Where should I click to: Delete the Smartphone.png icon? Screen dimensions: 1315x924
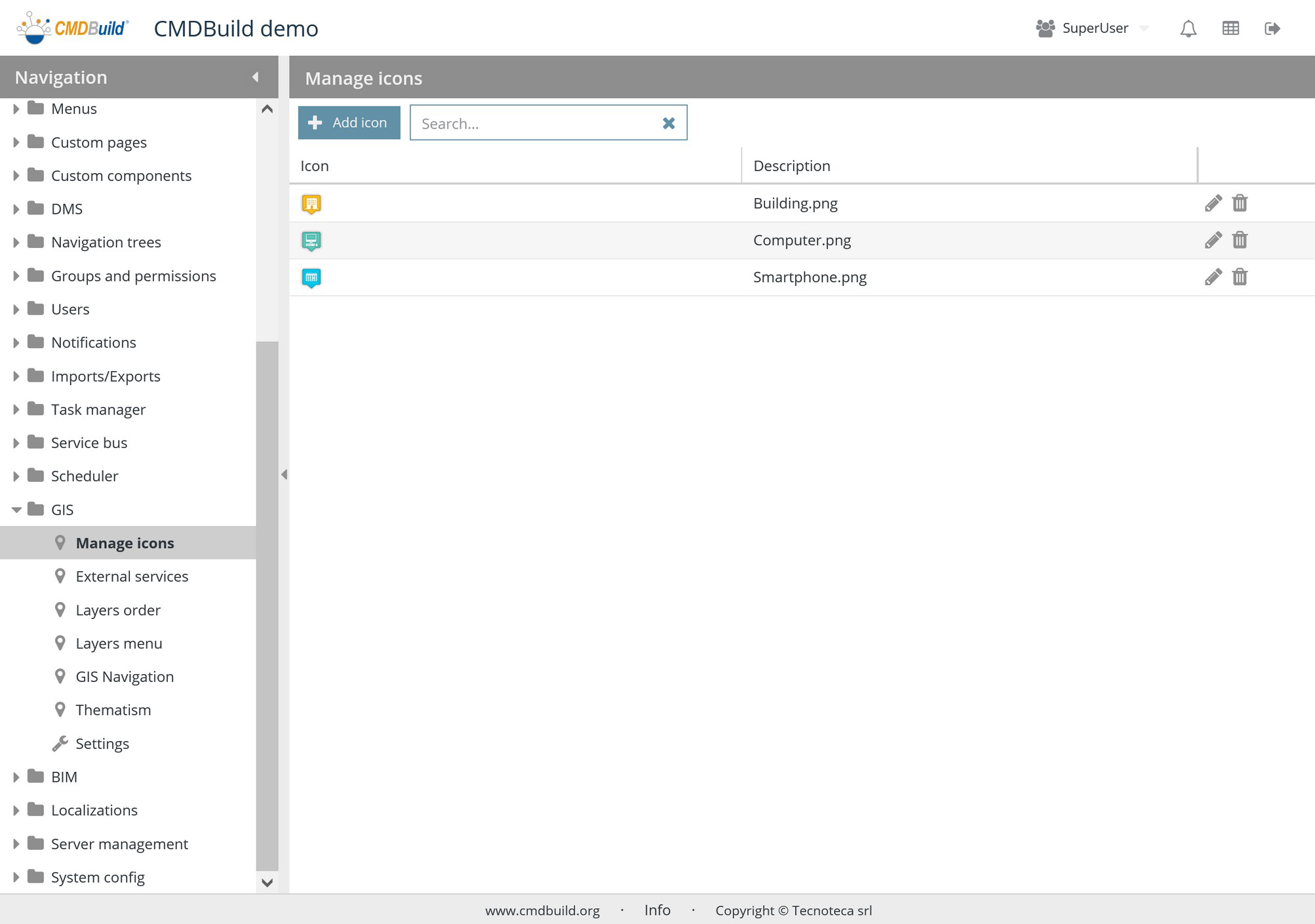(1240, 277)
